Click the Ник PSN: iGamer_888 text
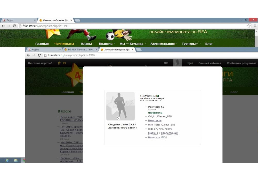258x181 pixels. [162, 125]
